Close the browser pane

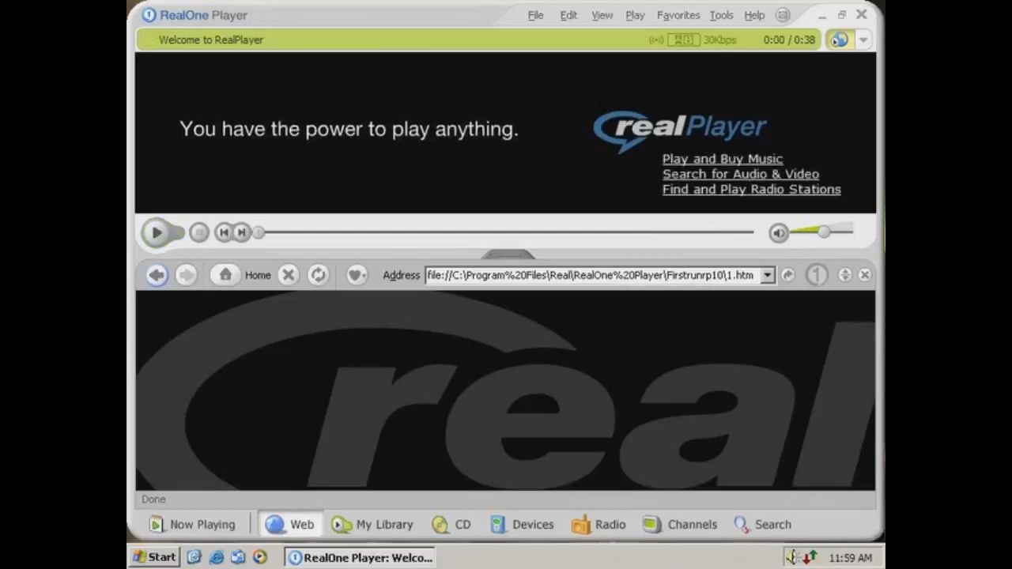click(x=864, y=275)
